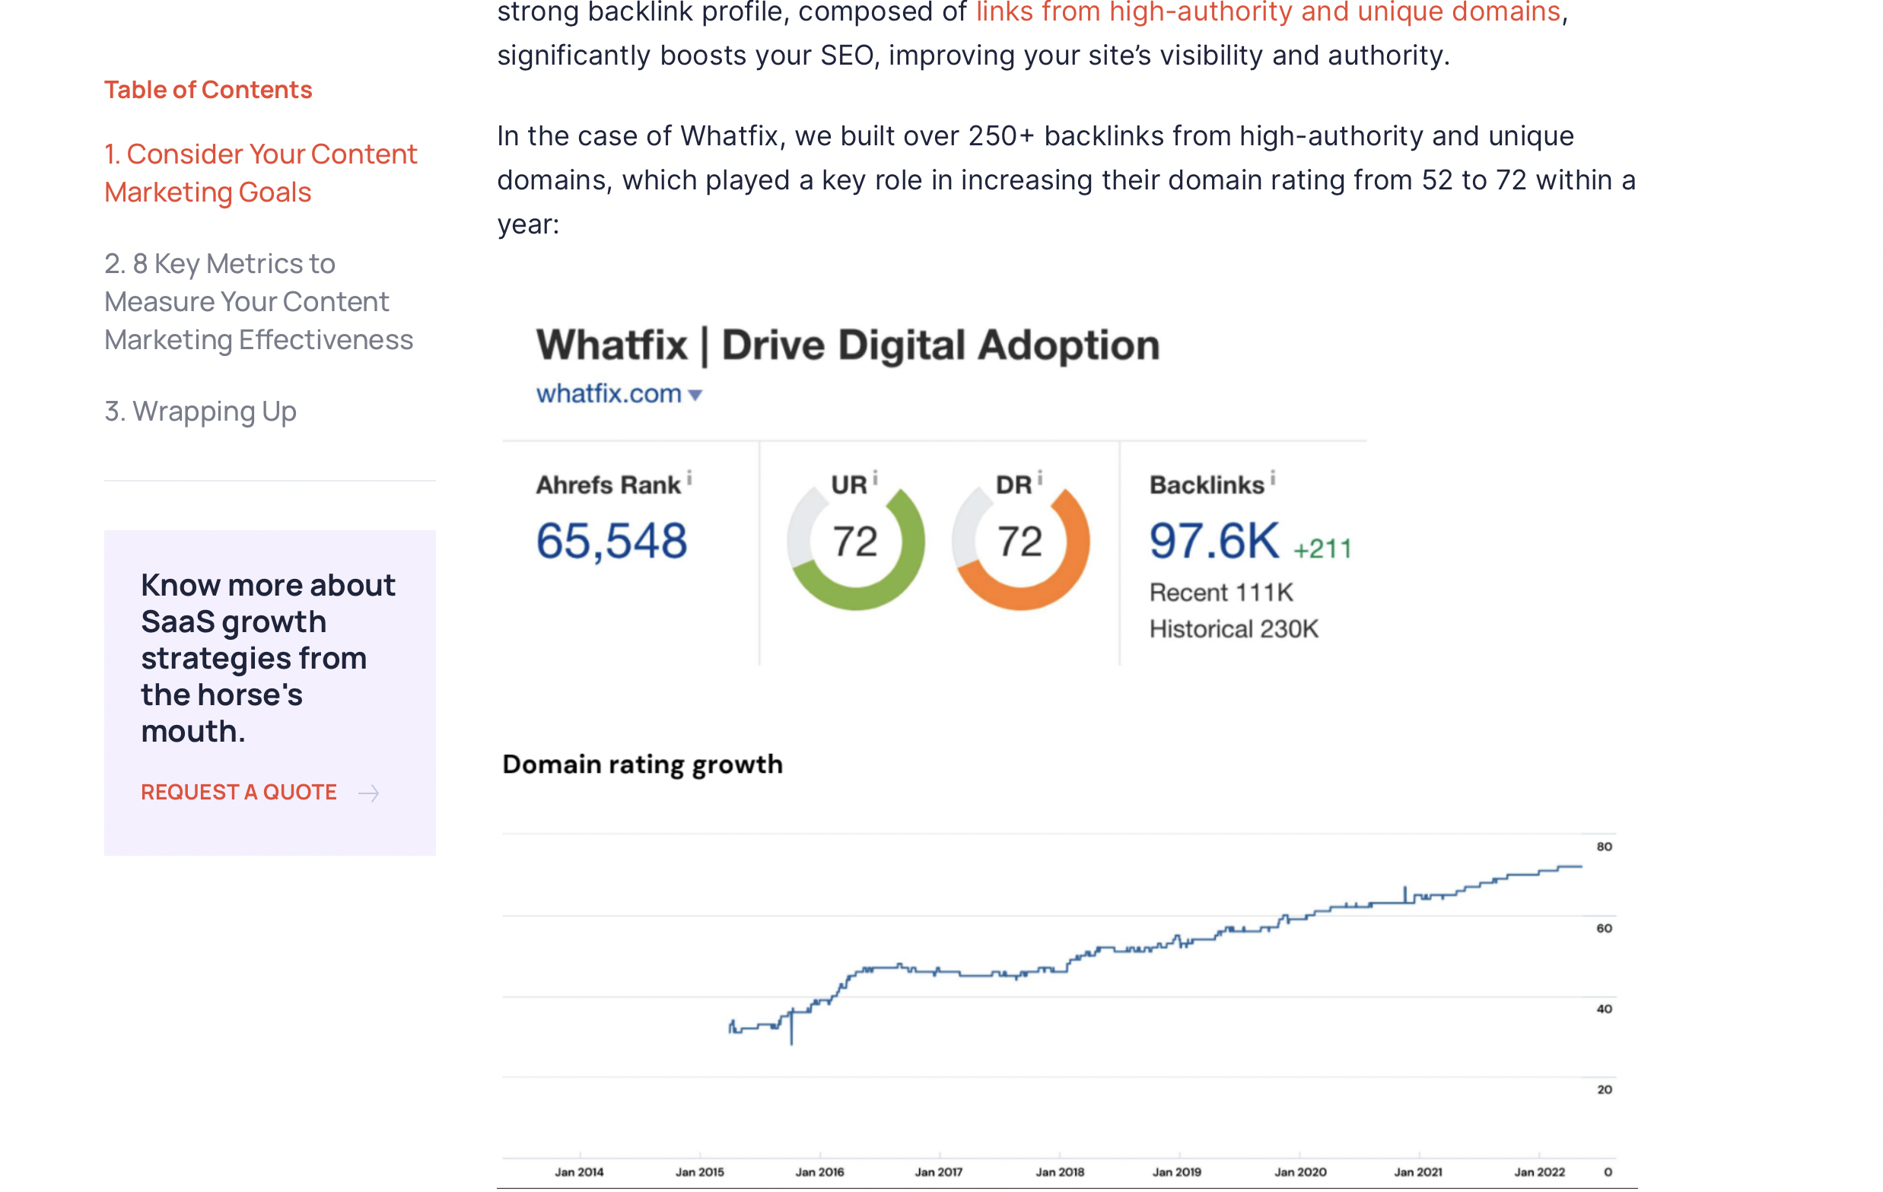
Task: Click arrow icon beside Request a Quote
Action: tap(368, 793)
